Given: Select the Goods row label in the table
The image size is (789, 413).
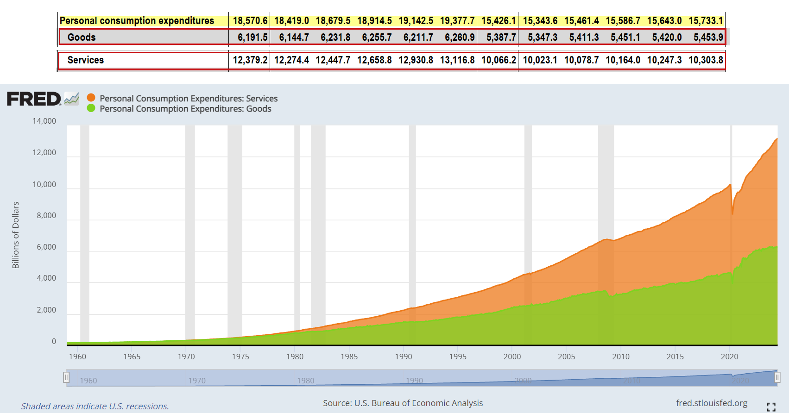Looking at the screenshot, I should [x=82, y=38].
